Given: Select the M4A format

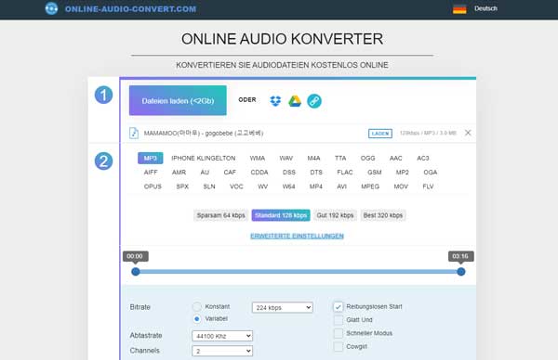Looking at the screenshot, I should point(314,158).
